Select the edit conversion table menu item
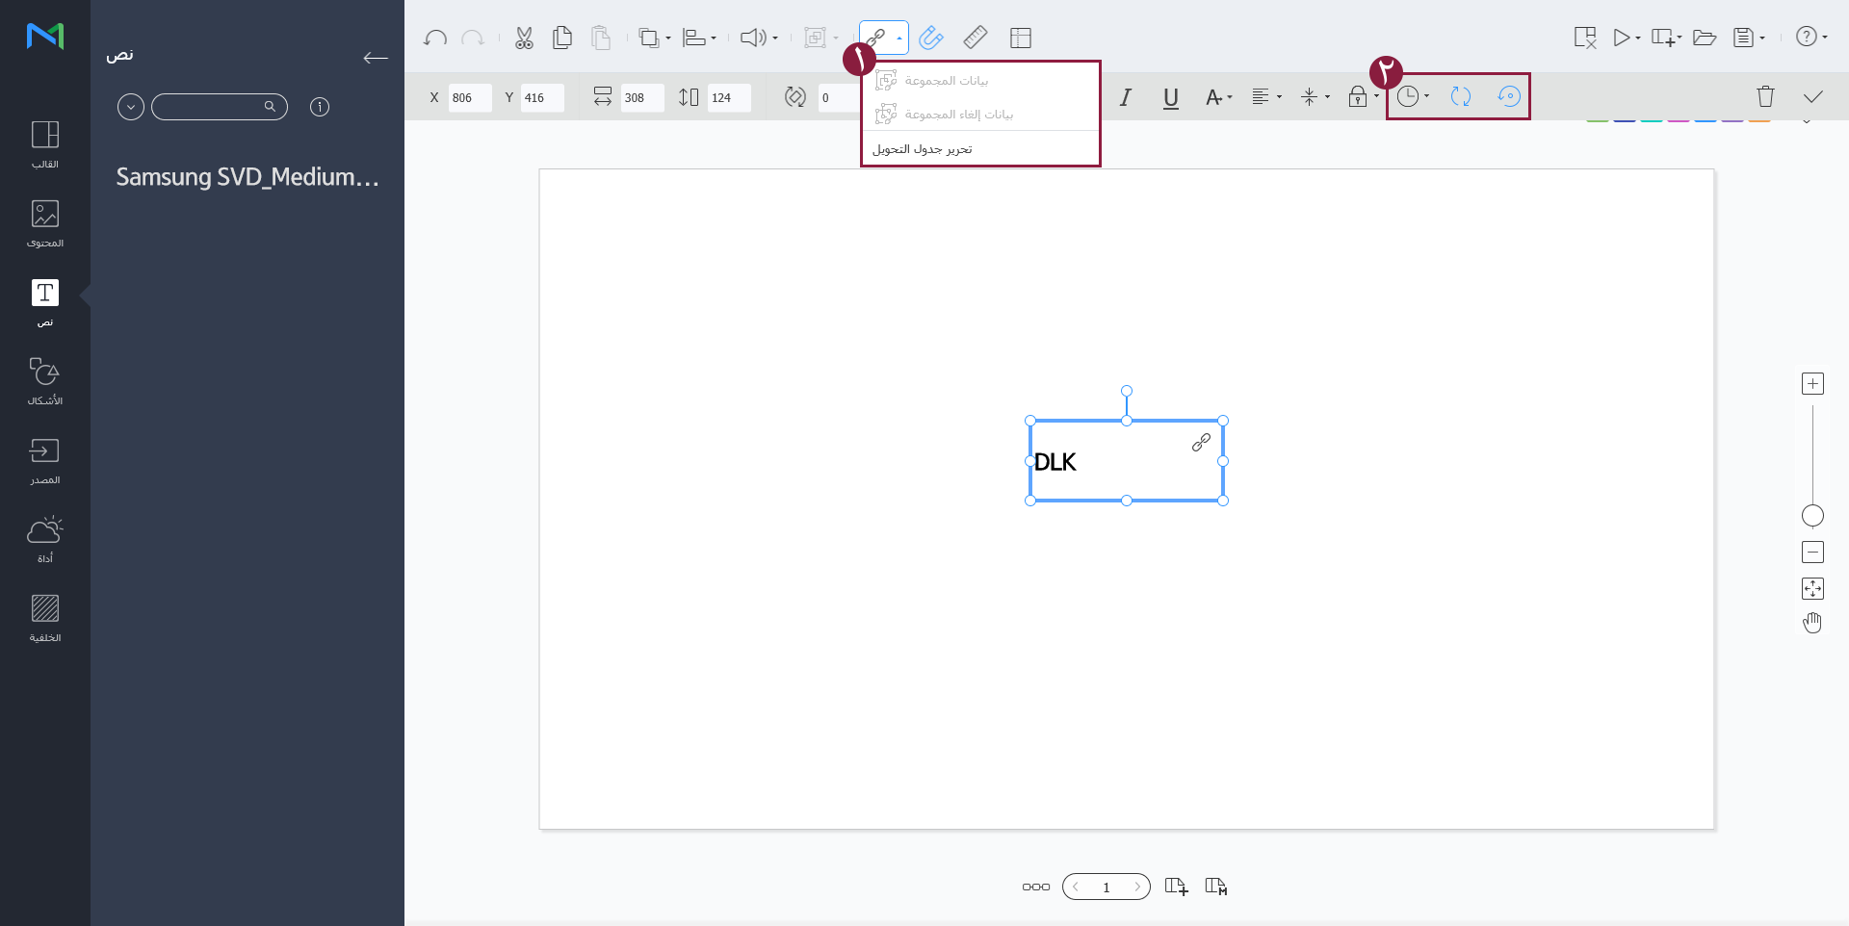The width and height of the screenshot is (1849, 926). [x=923, y=149]
